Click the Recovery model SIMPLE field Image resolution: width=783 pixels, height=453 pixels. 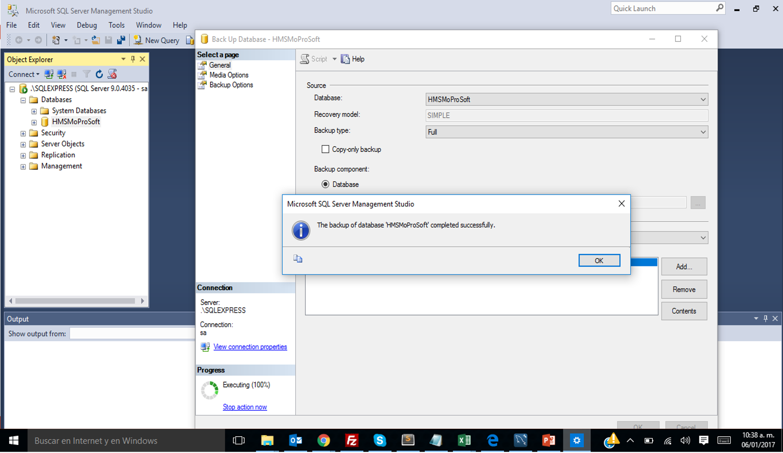coord(567,115)
